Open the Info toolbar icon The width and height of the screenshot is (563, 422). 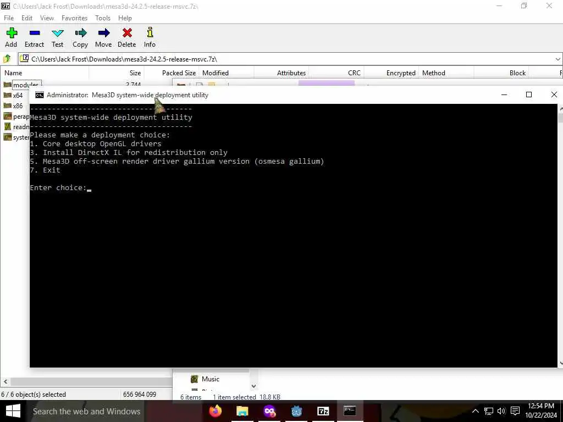[150, 37]
